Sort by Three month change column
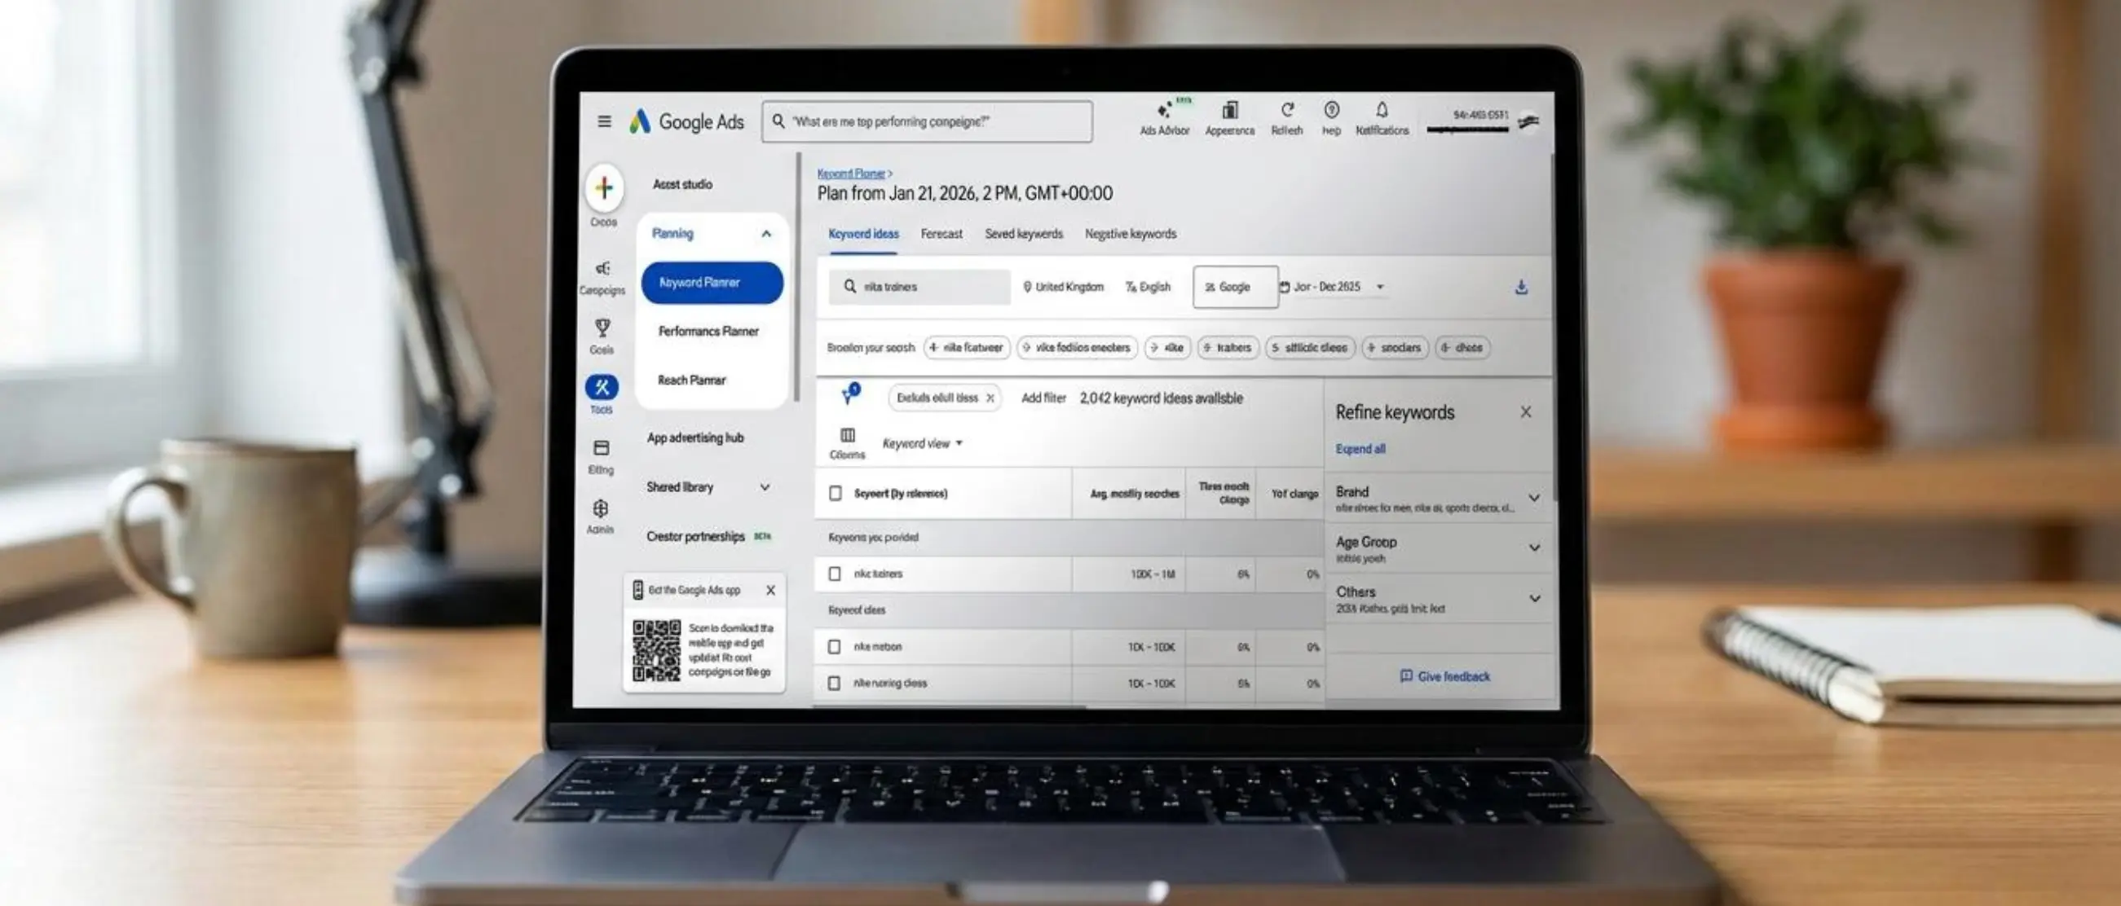The width and height of the screenshot is (2121, 906). [x=1224, y=493]
